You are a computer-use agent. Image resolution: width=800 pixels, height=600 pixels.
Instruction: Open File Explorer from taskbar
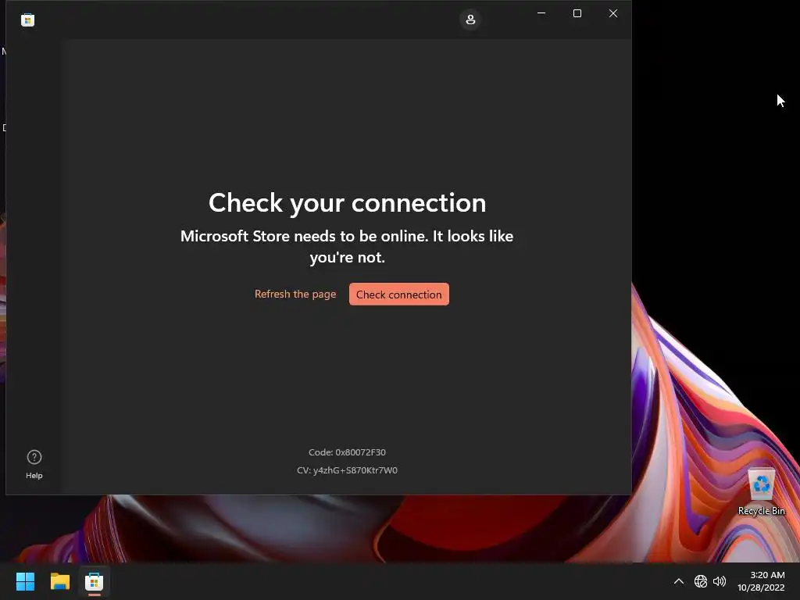(x=59, y=581)
